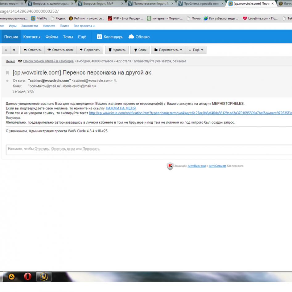Open the WoW icon in the taskbar
Viewport: 292px width, 292px height.
tap(44, 277)
